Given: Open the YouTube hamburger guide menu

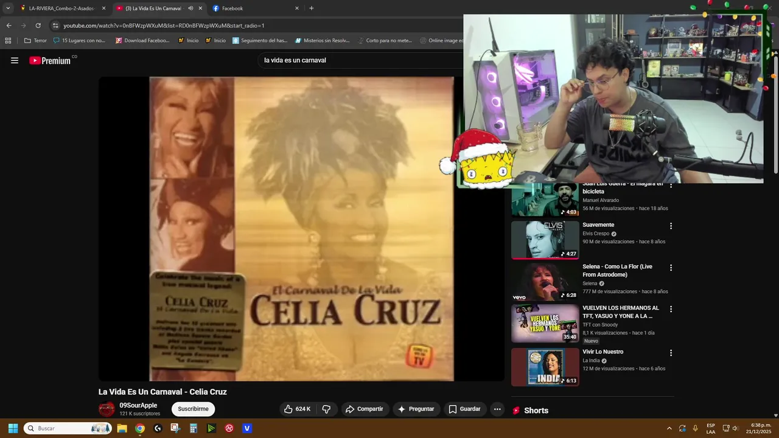Looking at the screenshot, I should [x=15, y=60].
